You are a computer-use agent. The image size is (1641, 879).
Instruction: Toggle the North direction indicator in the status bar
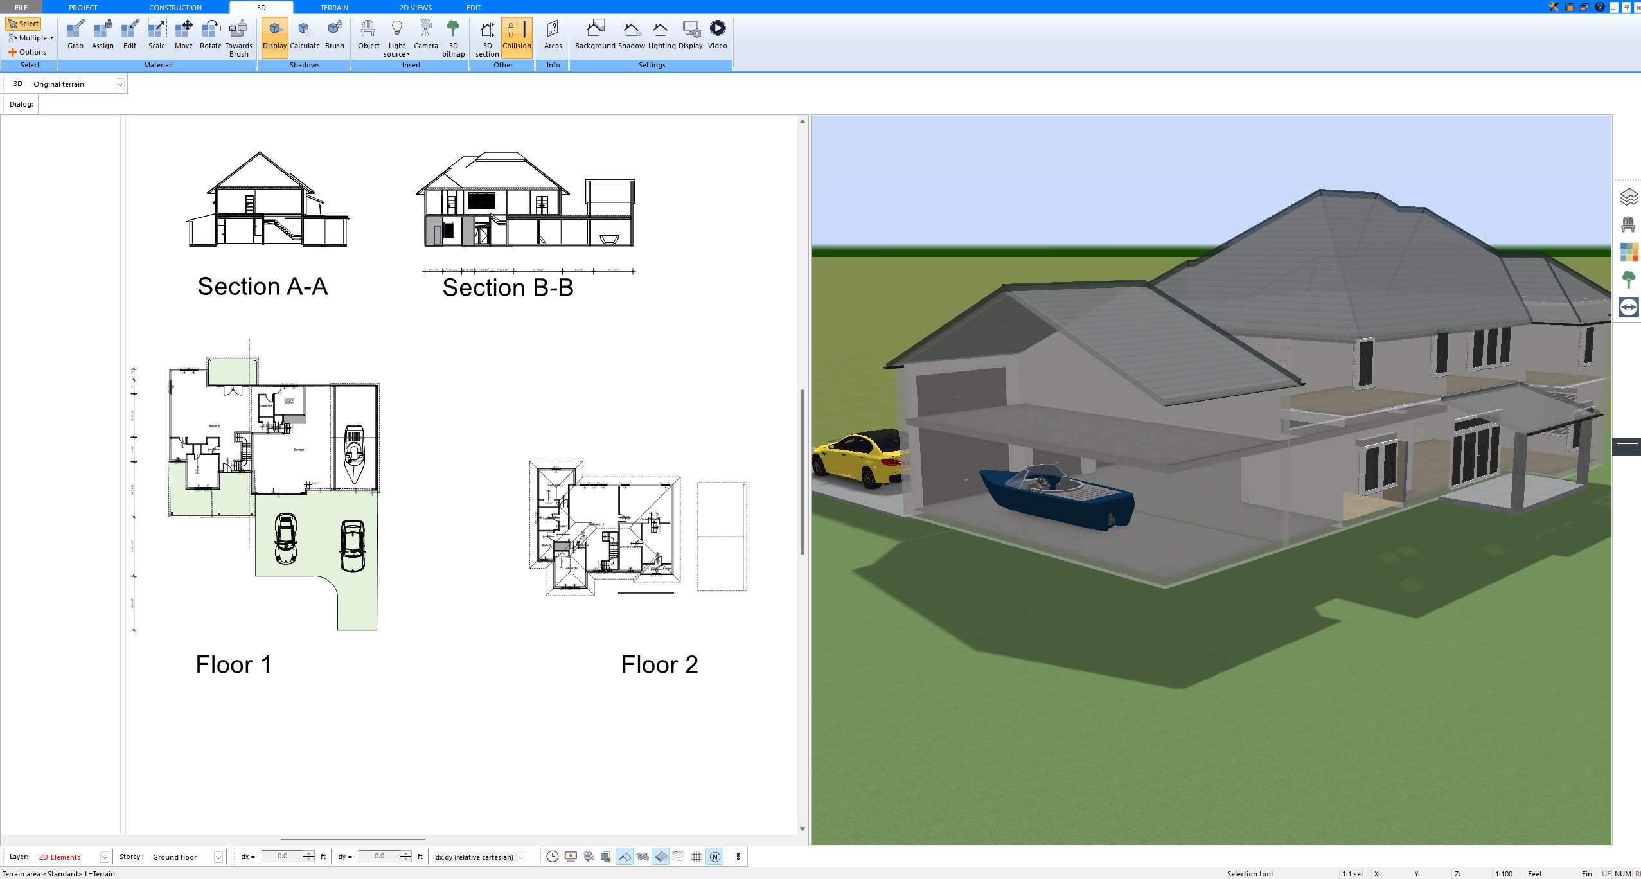[x=715, y=857]
